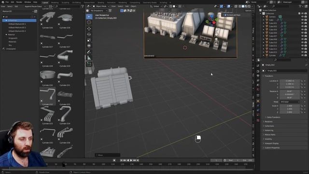The height and width of the screenshot is (174, 309).
Task: Hide Camera in viewport via eye icon
Action: [x=303, y=17]
